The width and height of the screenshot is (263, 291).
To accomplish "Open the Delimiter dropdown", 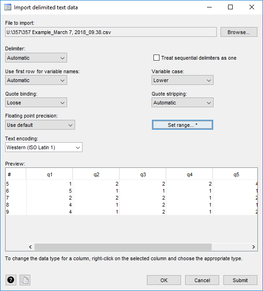I will 36,58.
